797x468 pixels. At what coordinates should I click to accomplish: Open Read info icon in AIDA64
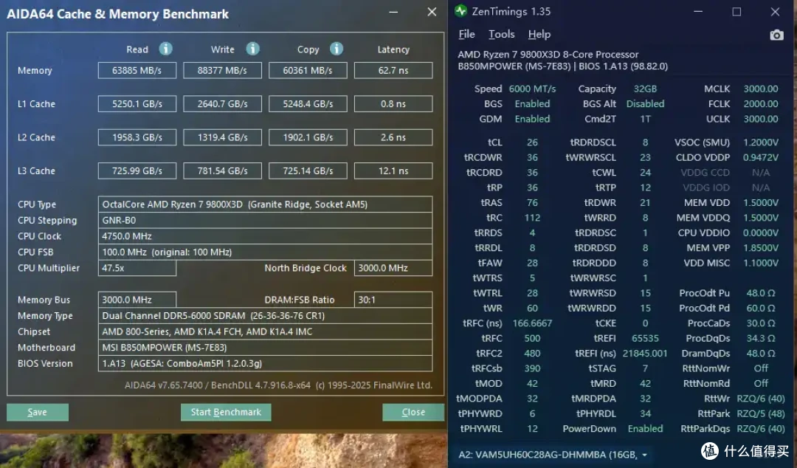(166, 49)
